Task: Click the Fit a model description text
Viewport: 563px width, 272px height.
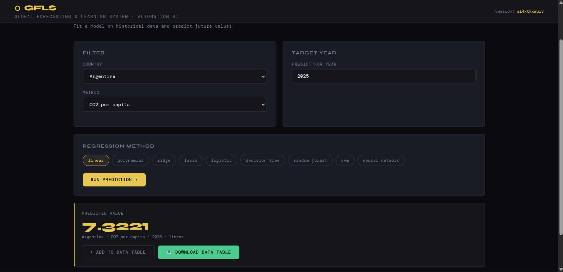Action: [152, 26]
